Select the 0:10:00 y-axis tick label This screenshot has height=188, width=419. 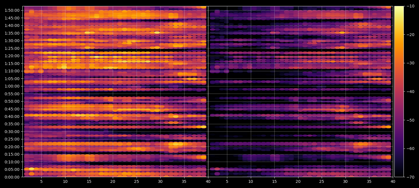click(12, 162)
